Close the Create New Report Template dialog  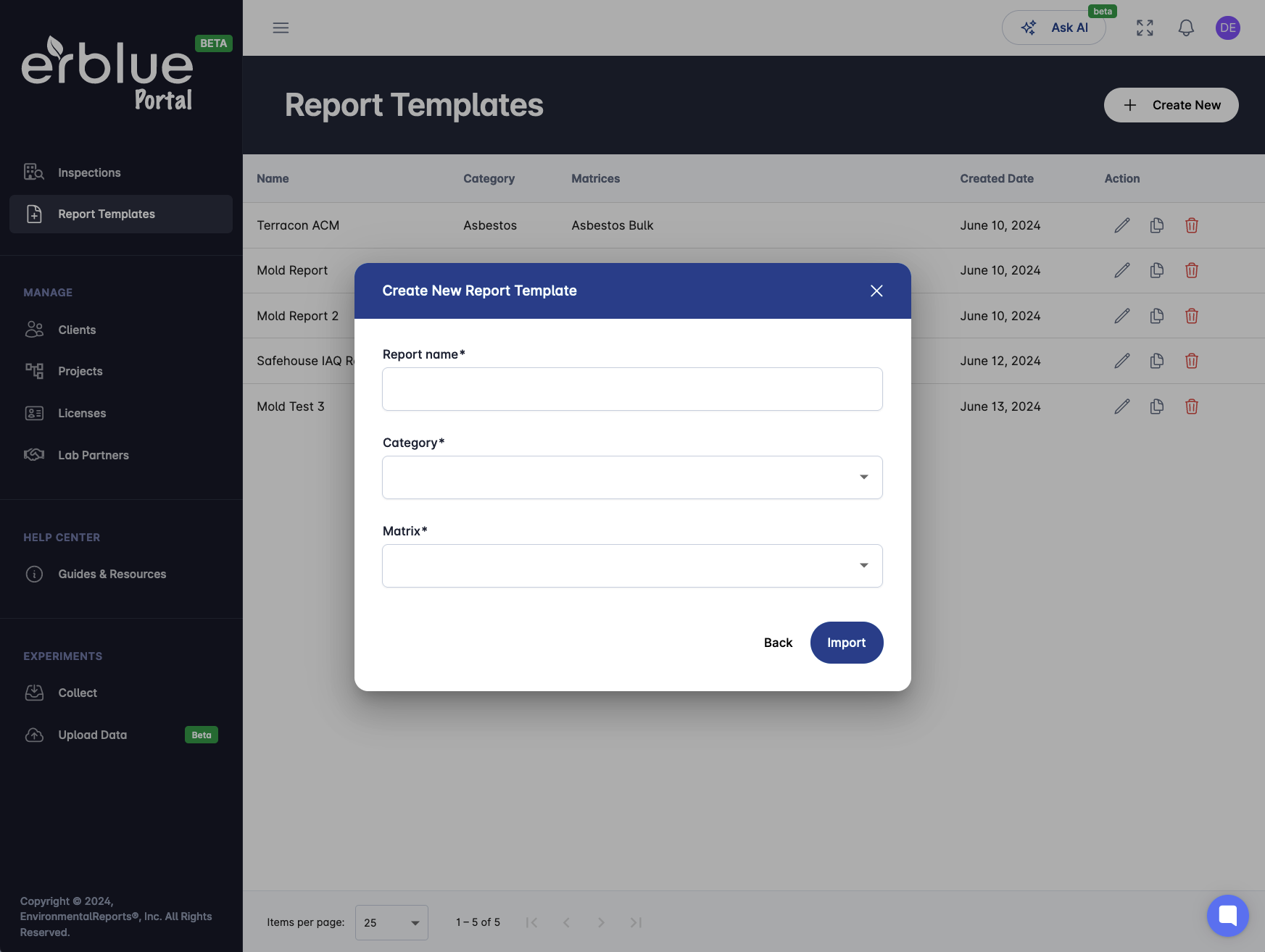pos(876,291)
